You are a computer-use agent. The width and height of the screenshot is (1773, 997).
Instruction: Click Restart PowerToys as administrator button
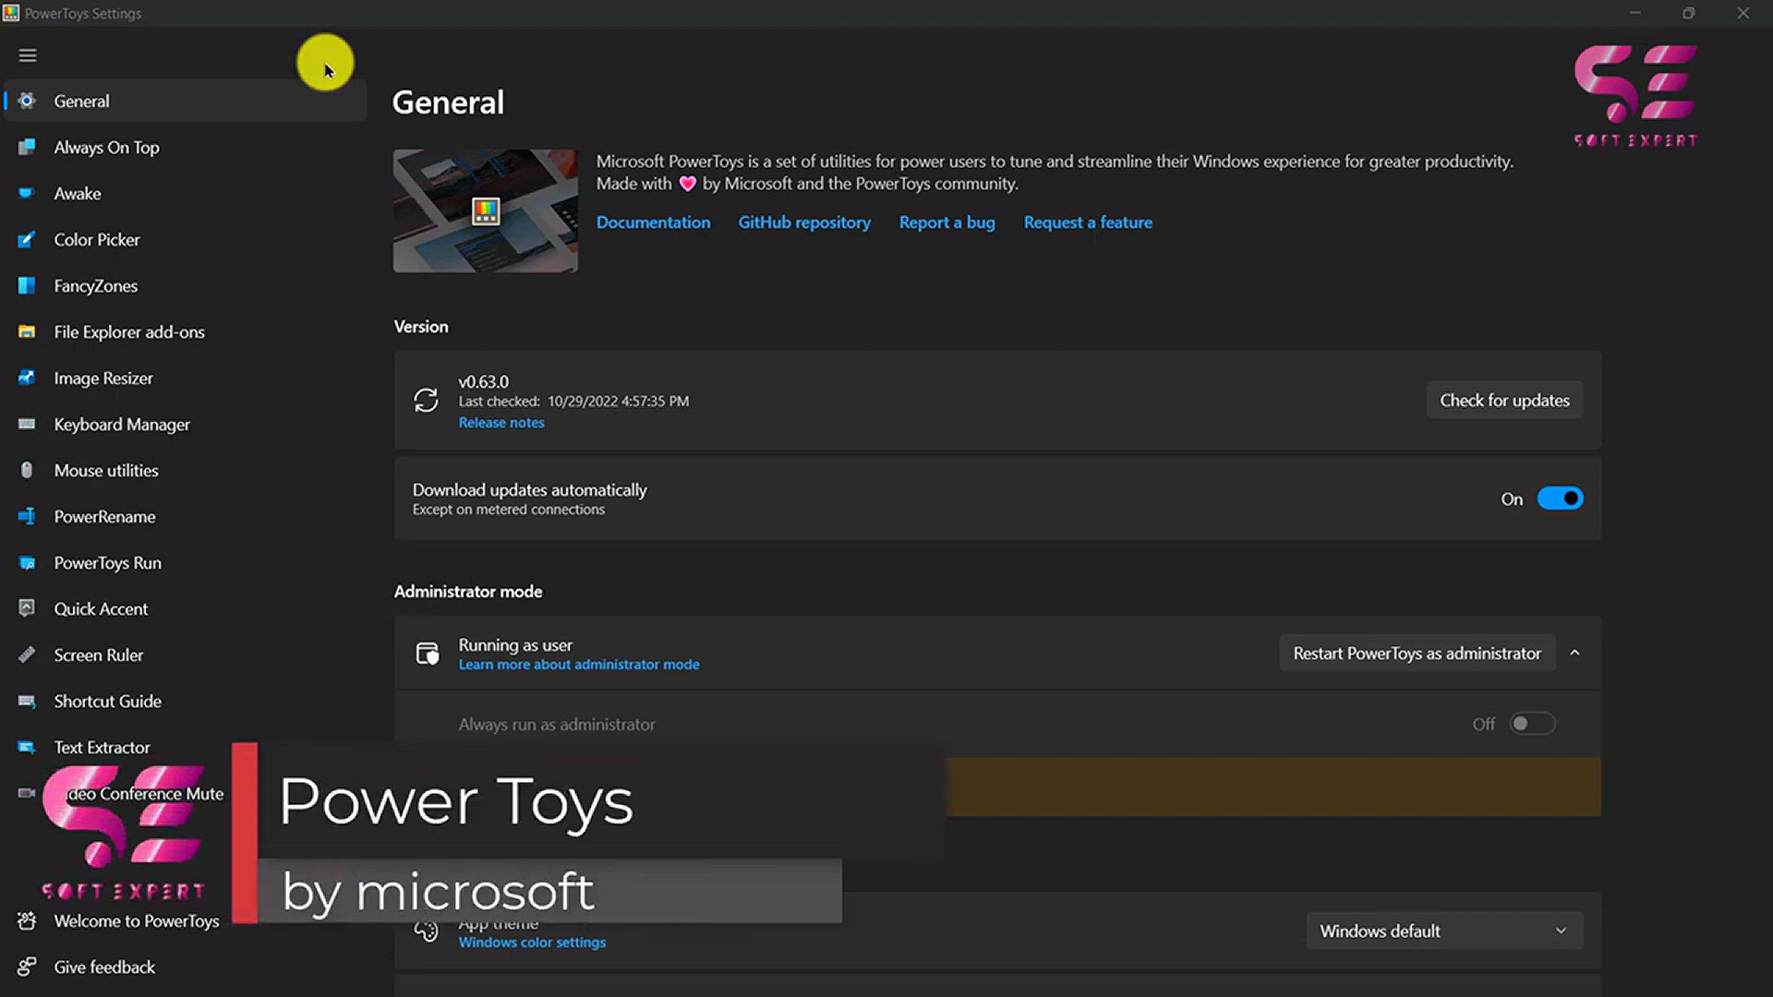[x=1417, y=653]
